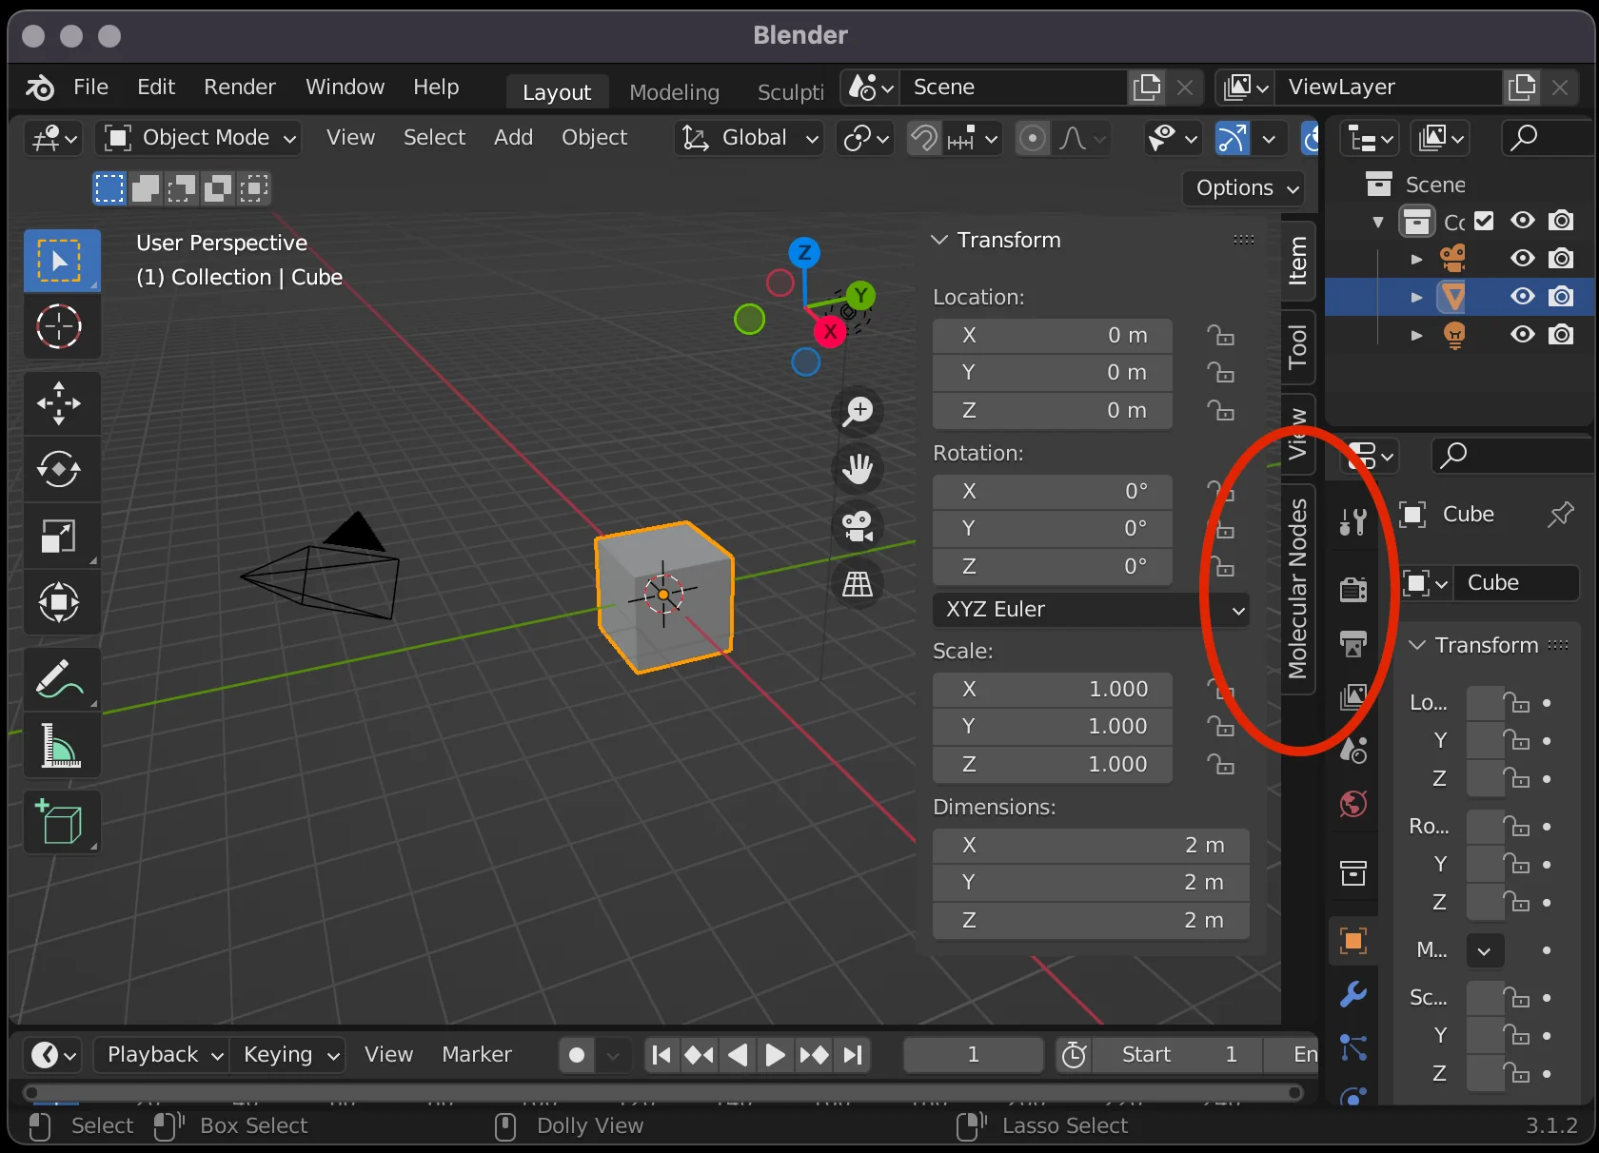The image size is (1599, 1153).
Task: Click the Dimensions Z value slider
Action: [1091, 921]
